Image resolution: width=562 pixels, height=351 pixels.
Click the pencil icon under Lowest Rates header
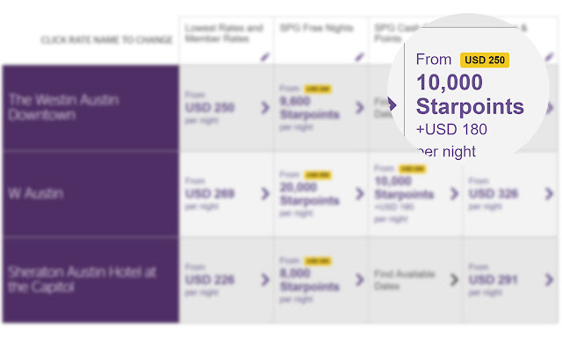coord(265,56)
